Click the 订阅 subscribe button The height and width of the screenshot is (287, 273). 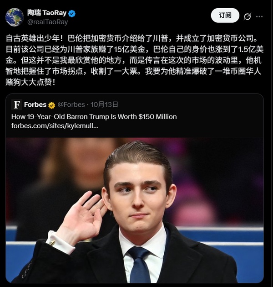click(x=225, y=16)
